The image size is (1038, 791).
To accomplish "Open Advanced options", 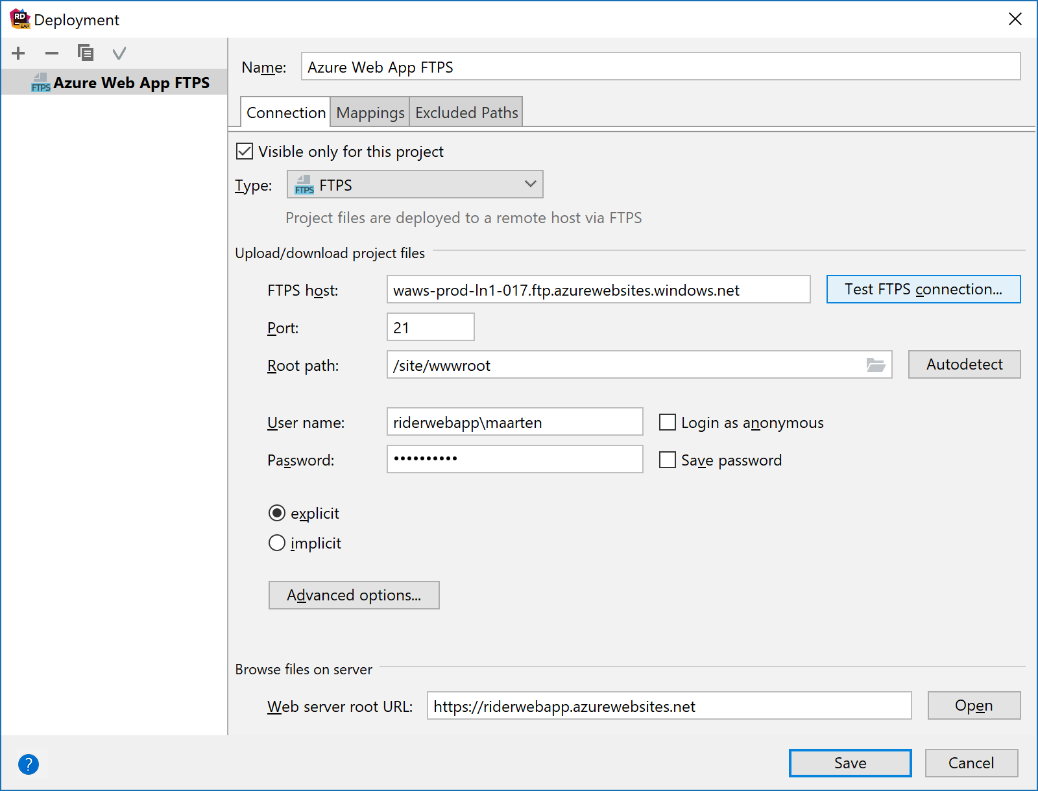I will tap(354, 595).
